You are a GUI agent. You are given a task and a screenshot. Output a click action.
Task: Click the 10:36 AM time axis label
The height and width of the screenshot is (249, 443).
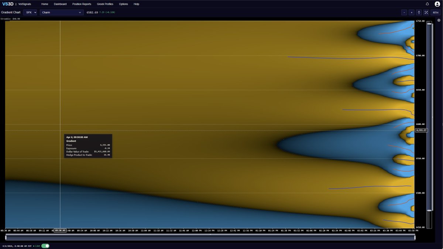click(x=121, y=231)
